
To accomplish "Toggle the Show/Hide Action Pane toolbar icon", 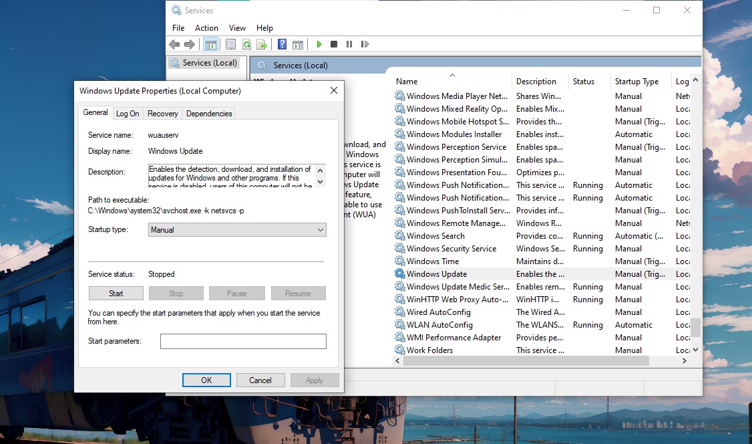I will point(298,44).
